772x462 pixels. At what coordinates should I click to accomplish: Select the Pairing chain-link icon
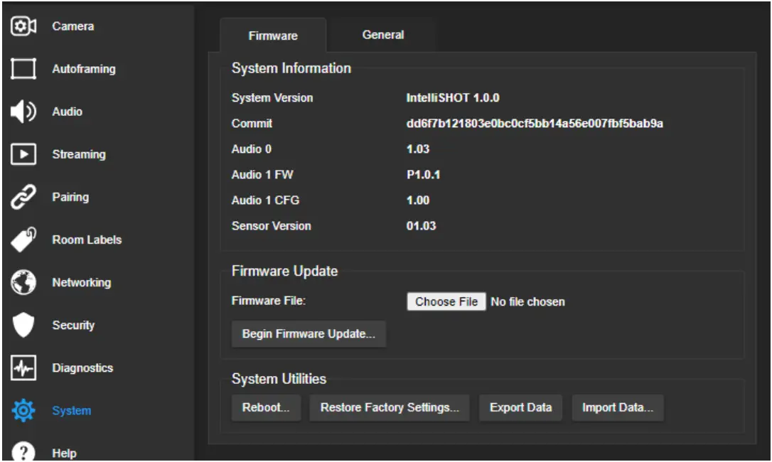coord(23,197)
